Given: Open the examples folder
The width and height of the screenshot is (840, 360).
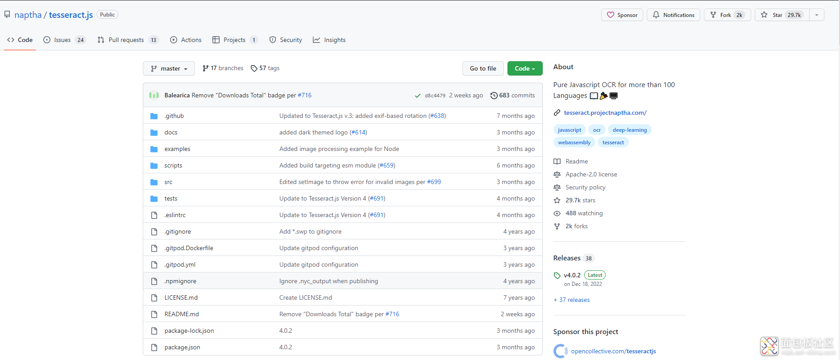Looking at the screenshot, I should (x=177, y=149).
